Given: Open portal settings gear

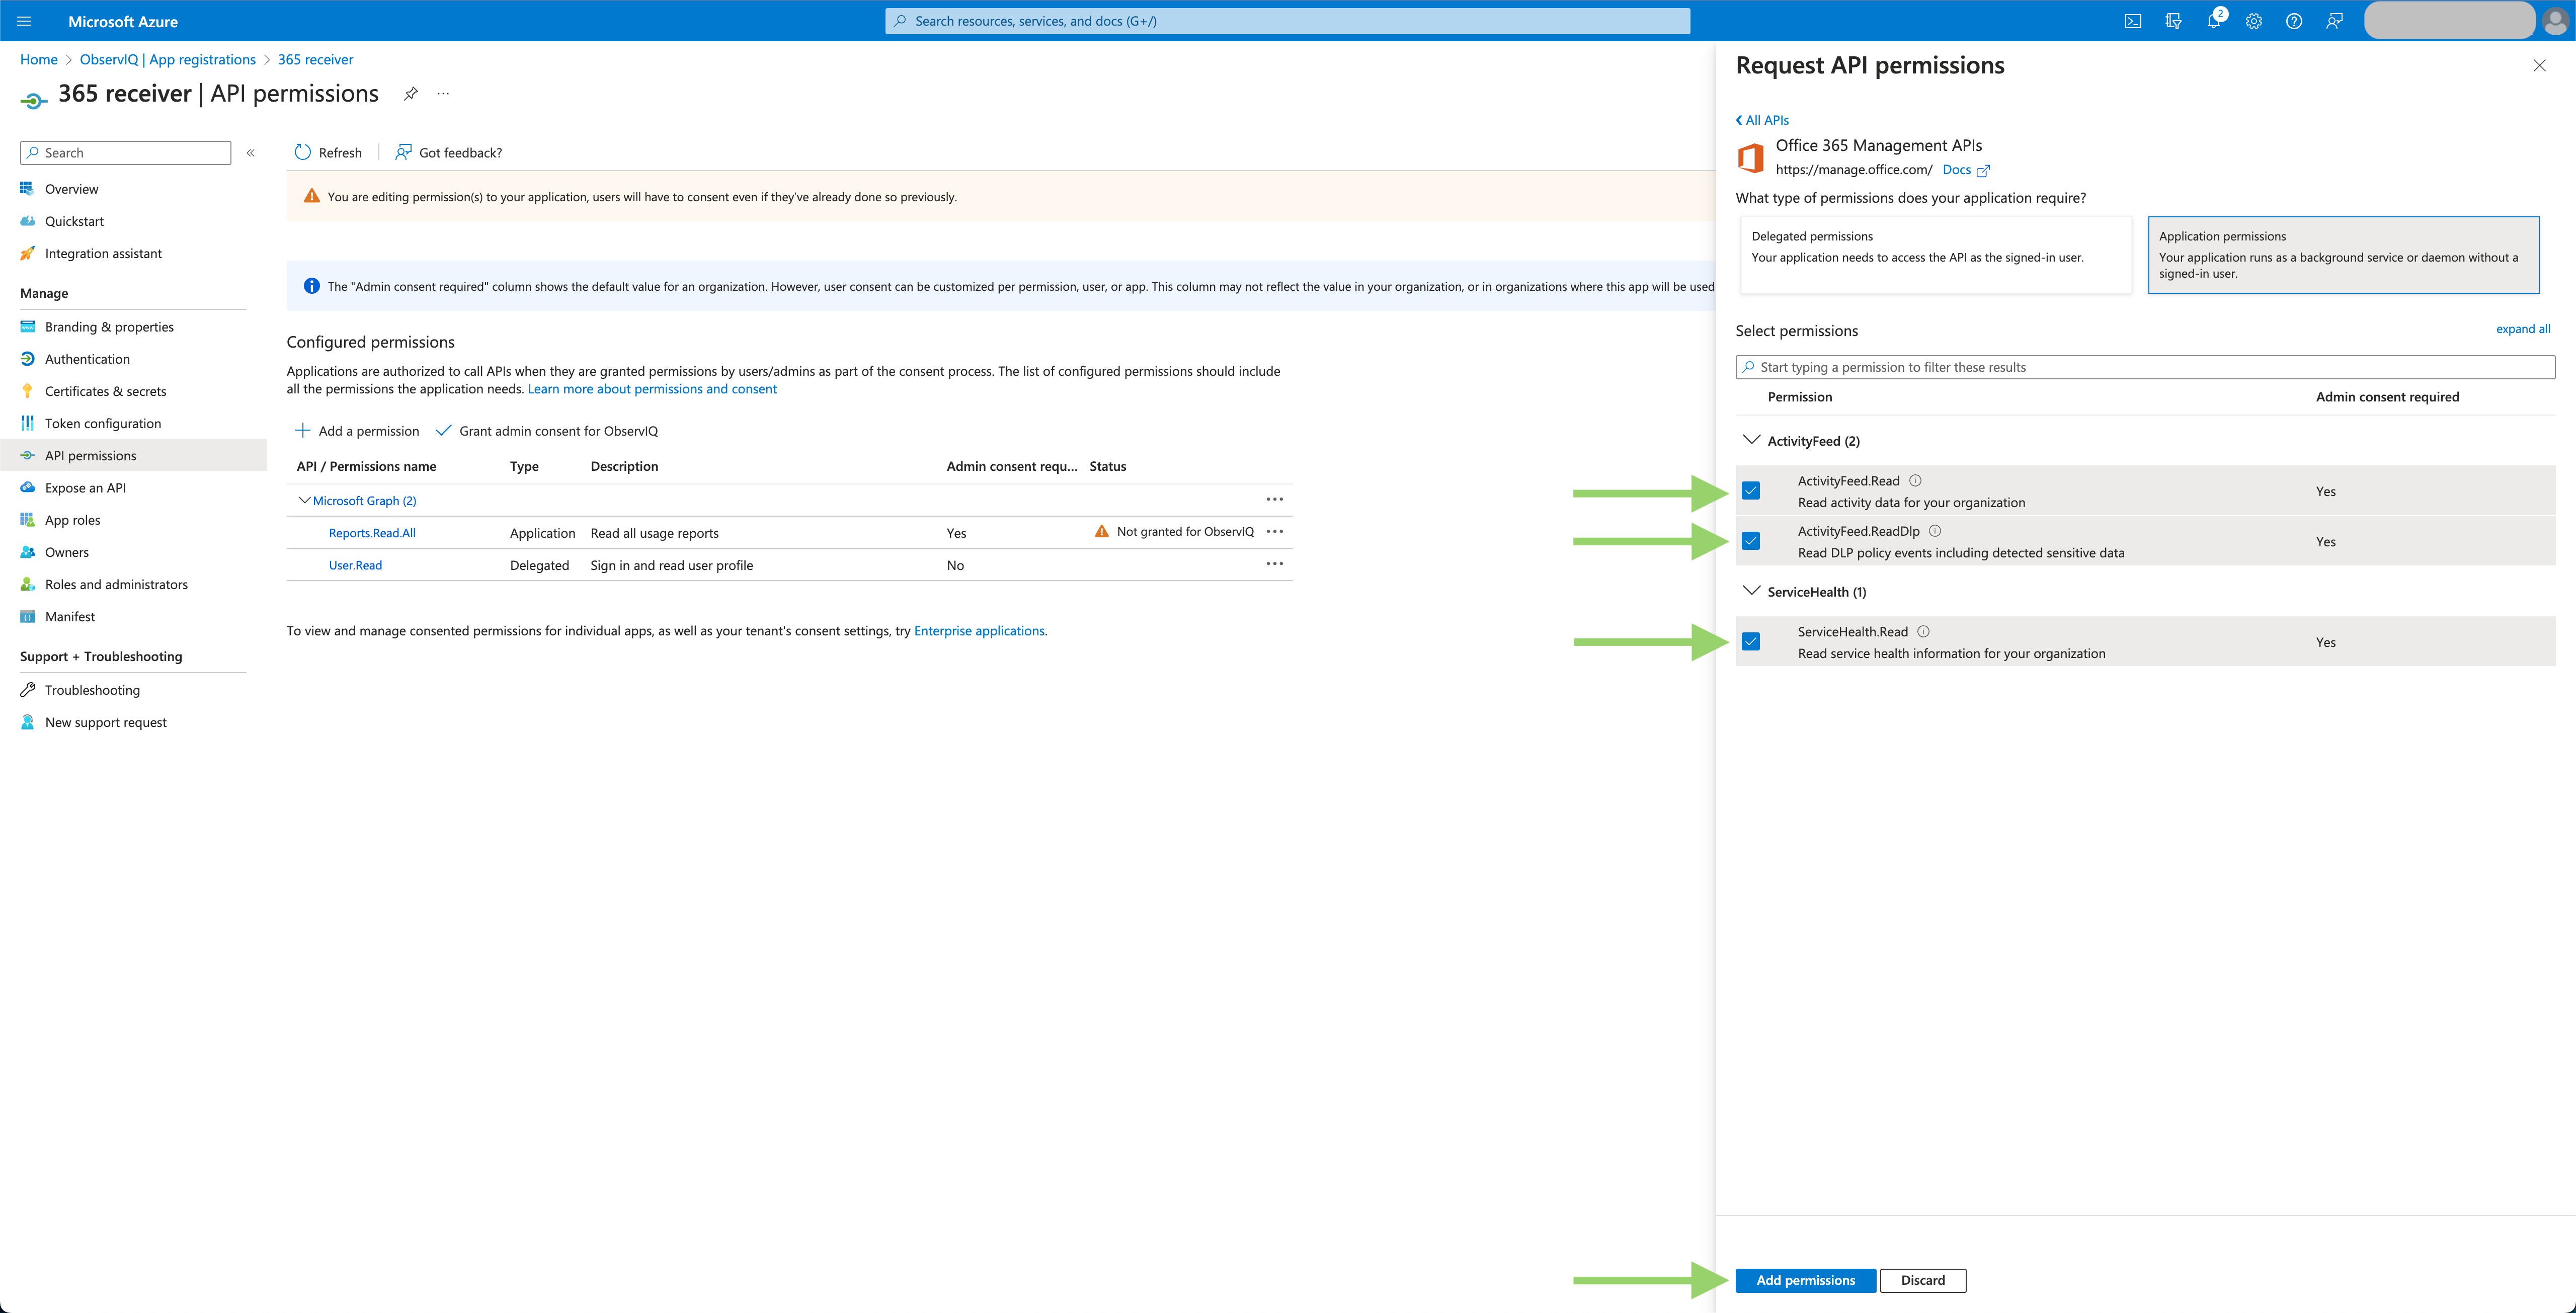Looking at the screenshot, I should click(x=2253, y=20).
